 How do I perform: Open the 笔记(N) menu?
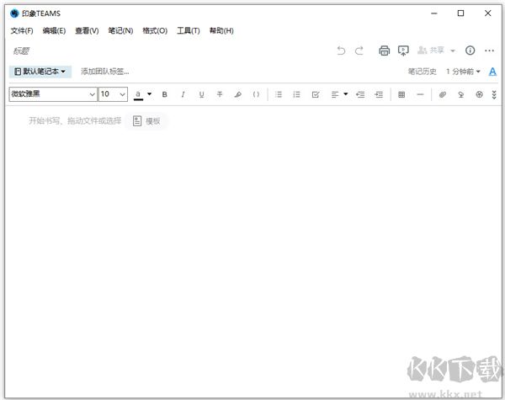120,30
